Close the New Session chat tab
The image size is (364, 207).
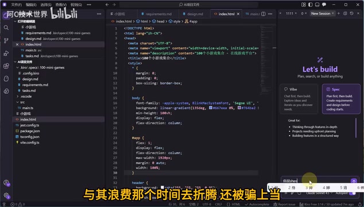click(x=333, y=13)
